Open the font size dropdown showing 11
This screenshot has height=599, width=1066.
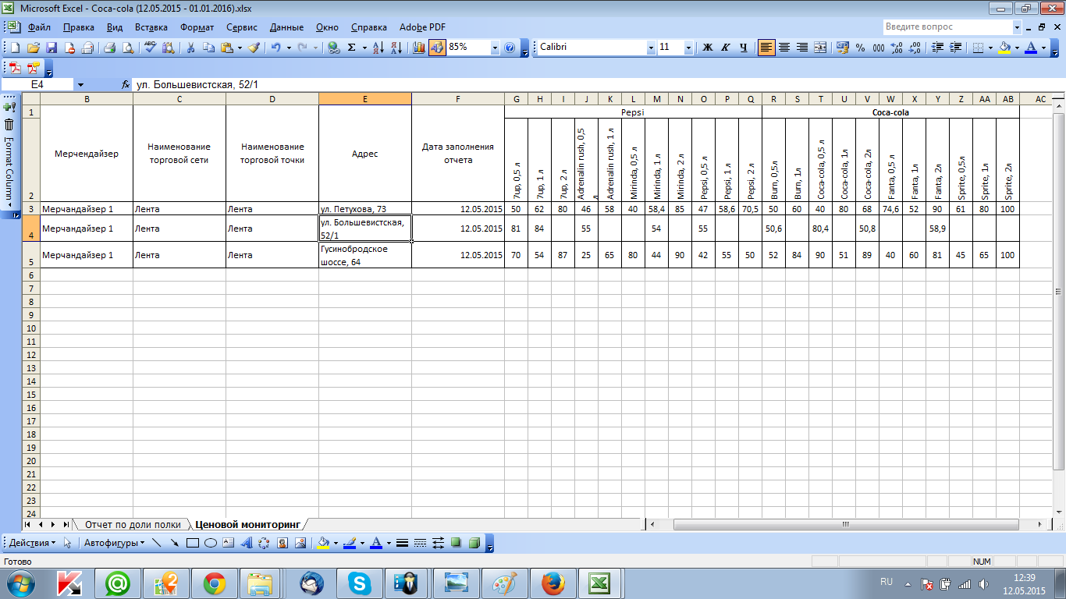tap(688, 48)
